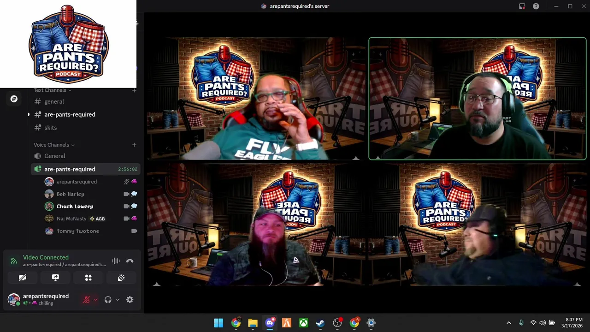The height and width of the screenshot is (332, 590).
Task: Disconnect from the voice call
Action: (130, 261)
